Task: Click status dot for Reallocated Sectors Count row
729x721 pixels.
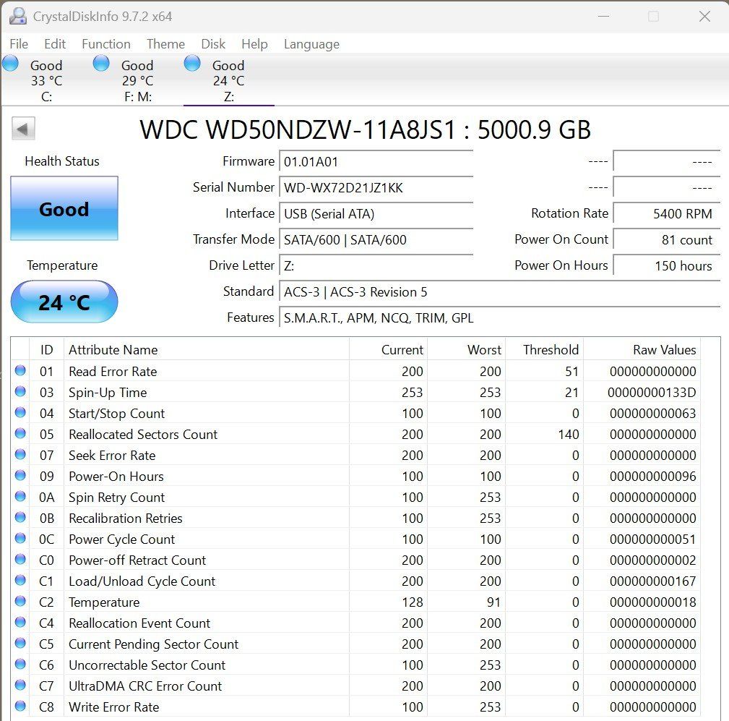Action: pyautogui.click(x=20, y=433)
